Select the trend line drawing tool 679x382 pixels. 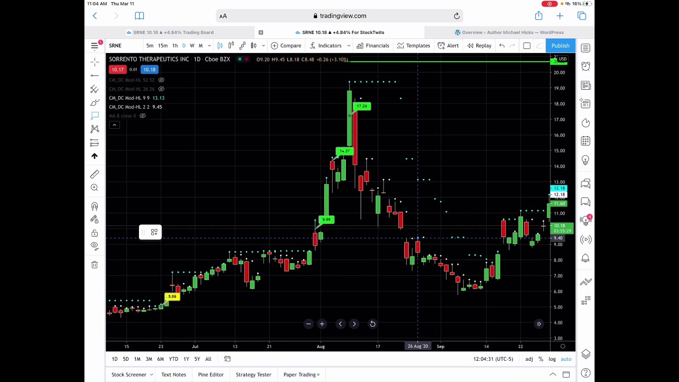point(94,76)
